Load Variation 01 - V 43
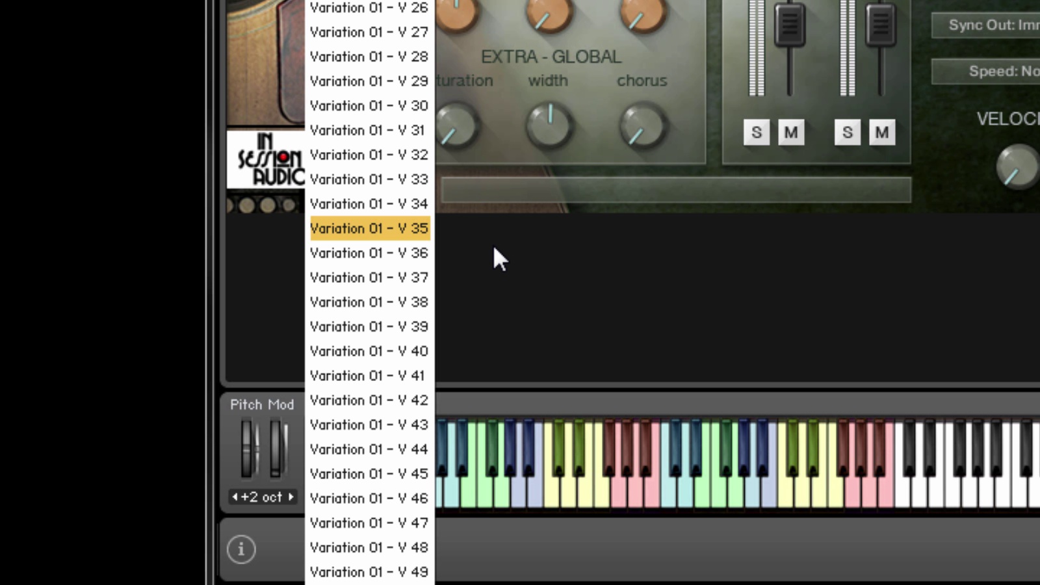Image resolution: width=1040 pixels, height=585 pixels. (369, 425)
